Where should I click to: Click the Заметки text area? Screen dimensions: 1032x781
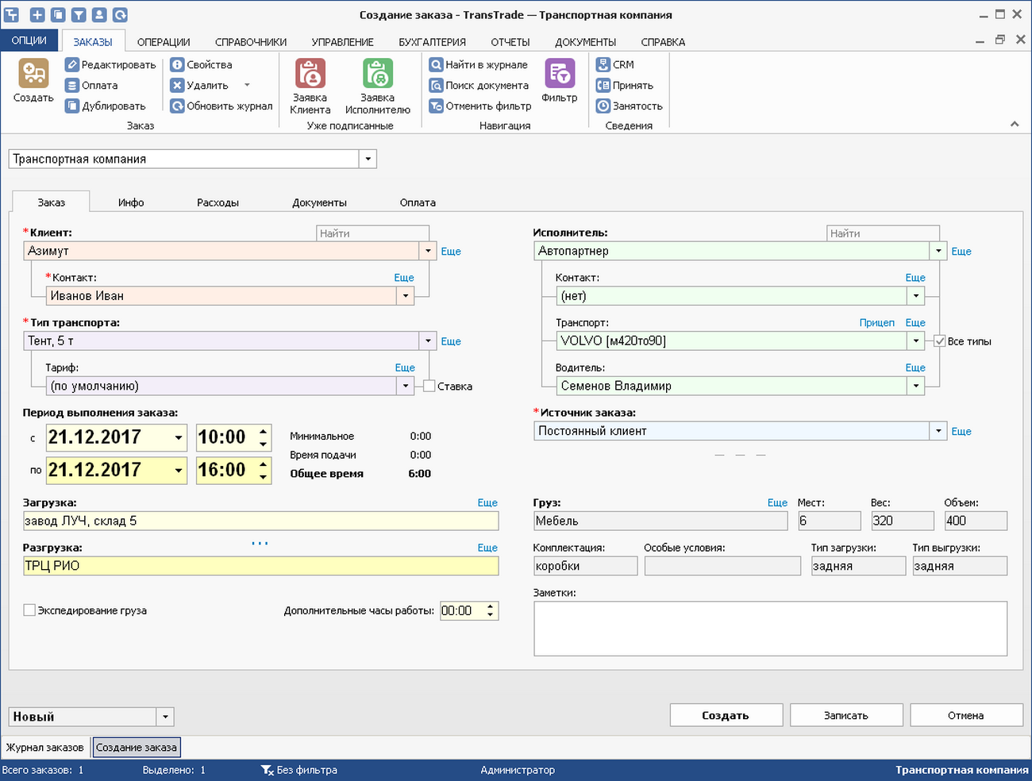770,629
